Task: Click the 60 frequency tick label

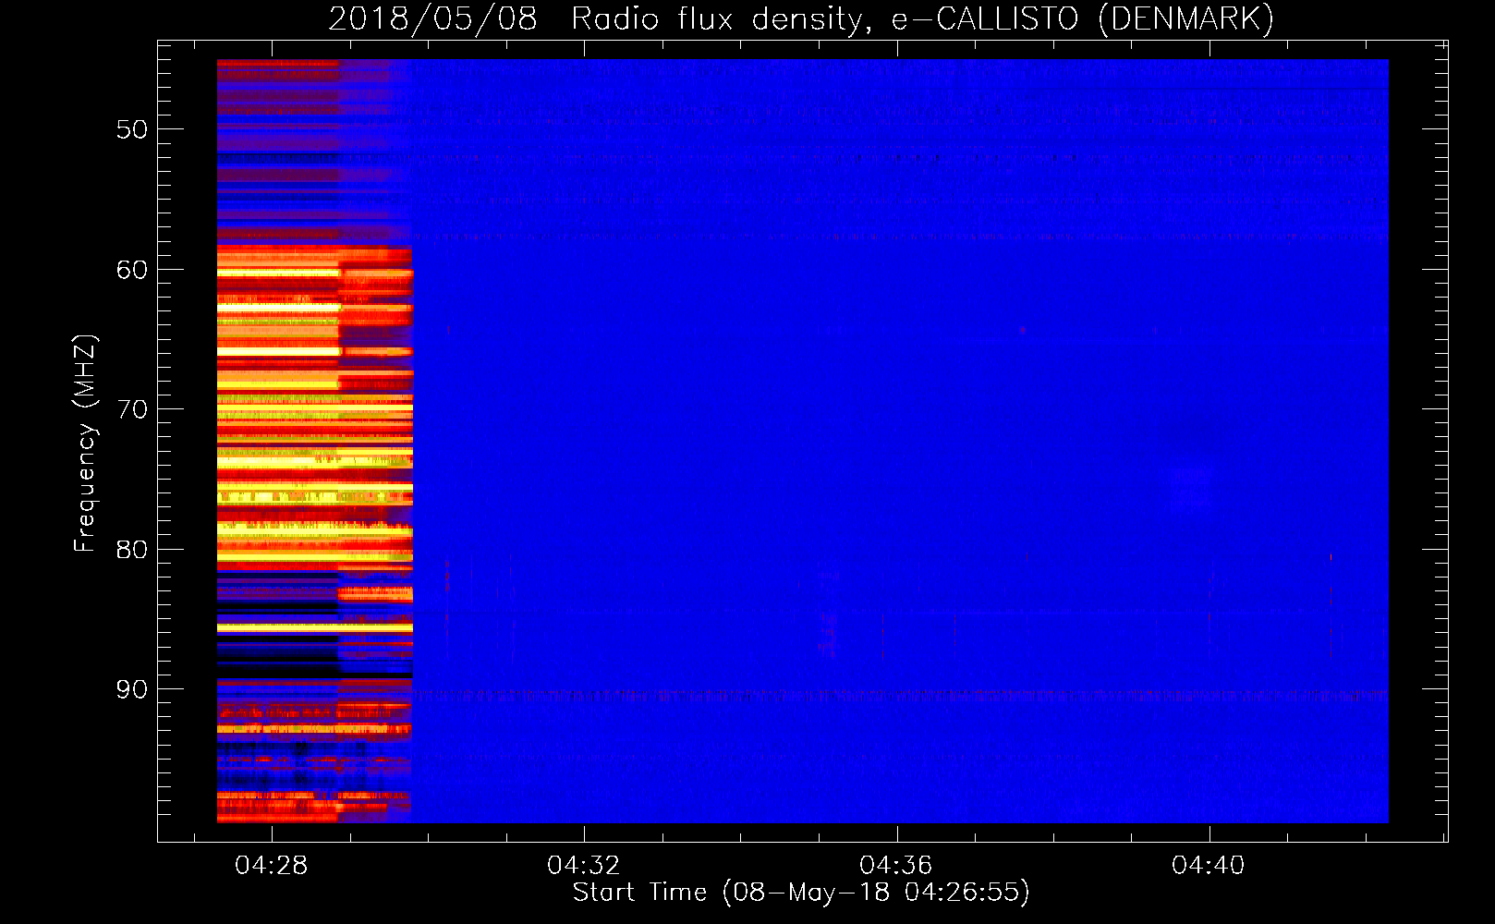Action: pos(132,270)
